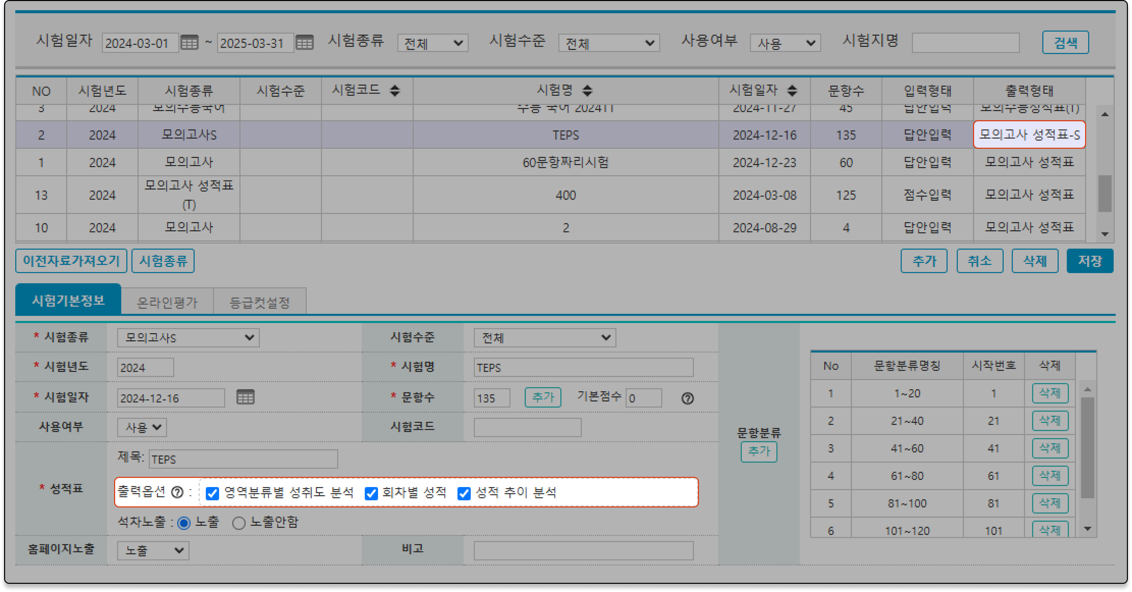1132x592 pixels.
Task: Open start date calendar picker in search bar
Action: (x=190, y=43)
